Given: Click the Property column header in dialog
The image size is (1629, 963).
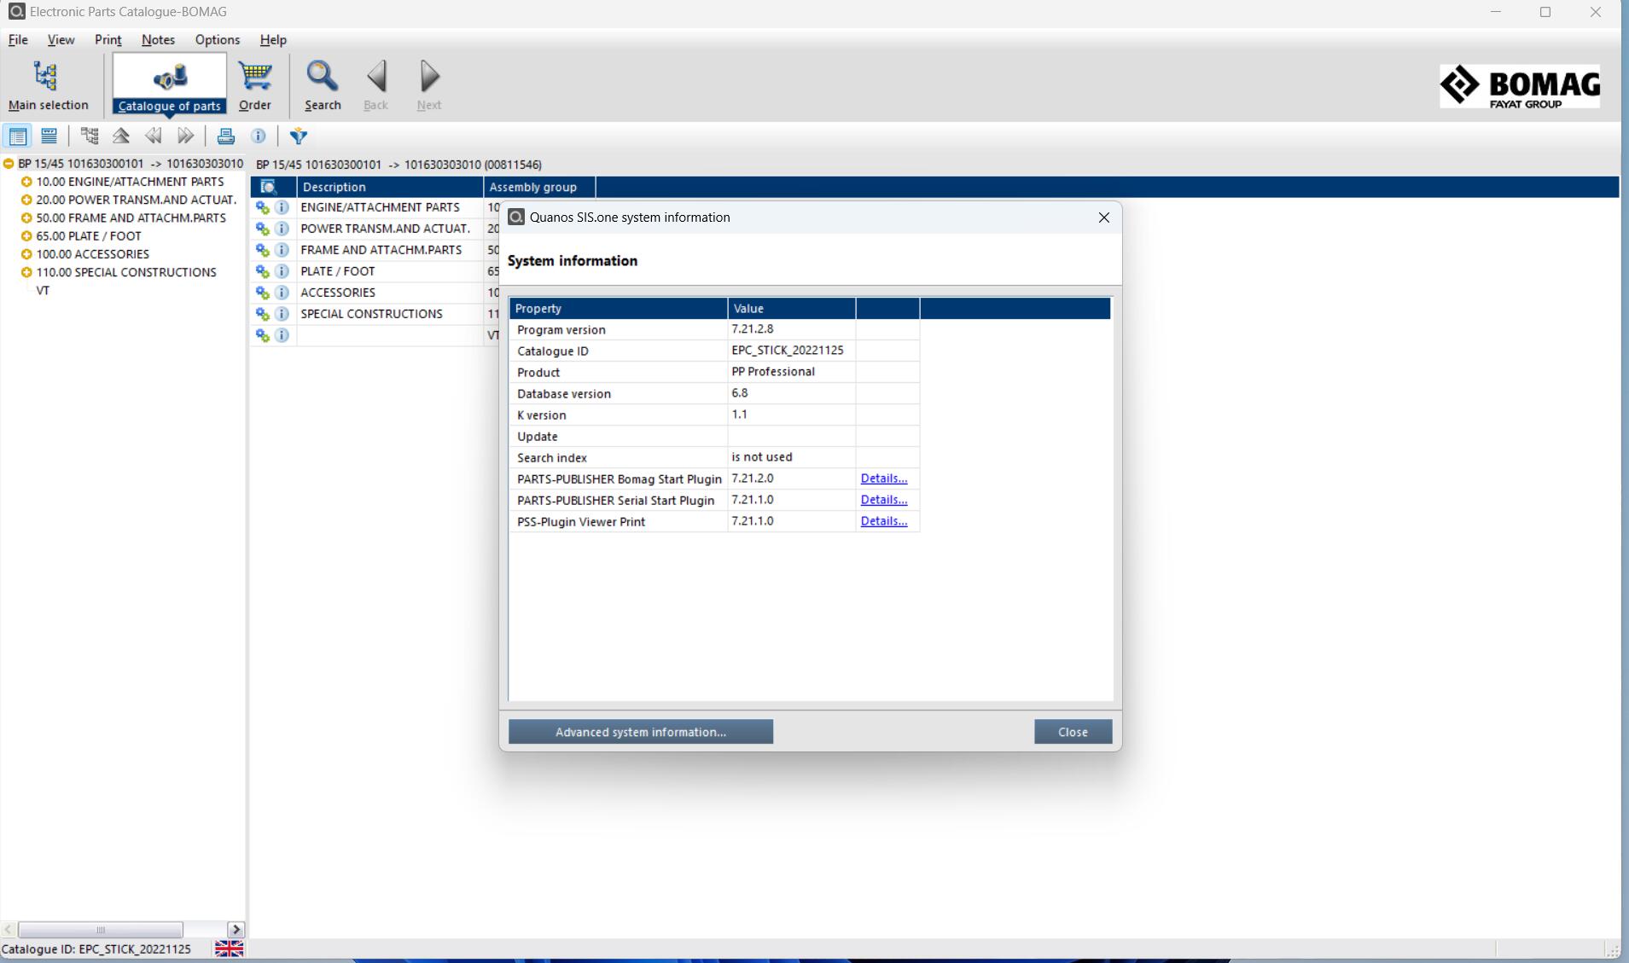Looking at the screenshot, I should pyautogui.click(x=619, y=309).
